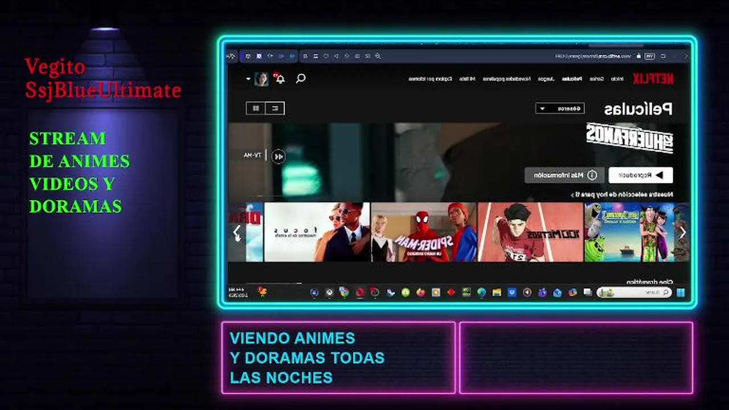The width and height of the screenshot is (729, 410).
Task: Click the profile avatar picture
Action: [261, 79]
